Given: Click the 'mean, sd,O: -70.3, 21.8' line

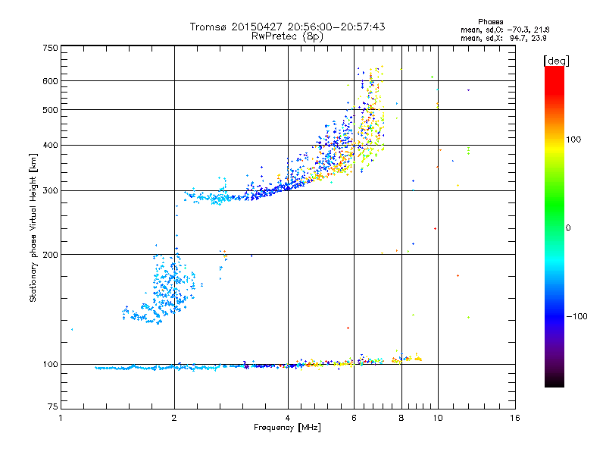Looking at the screenshot, I should click(x=504, y=30).
